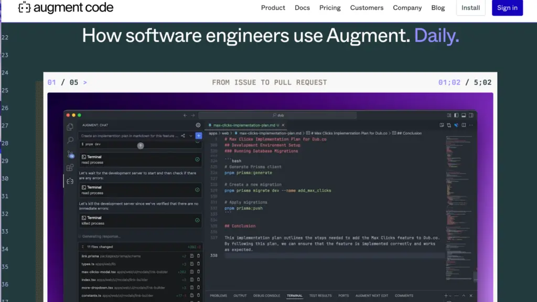This screenshot has height=302, width=537.
Task: Select the web breadcrumb segment
Action: coord(225,133)
